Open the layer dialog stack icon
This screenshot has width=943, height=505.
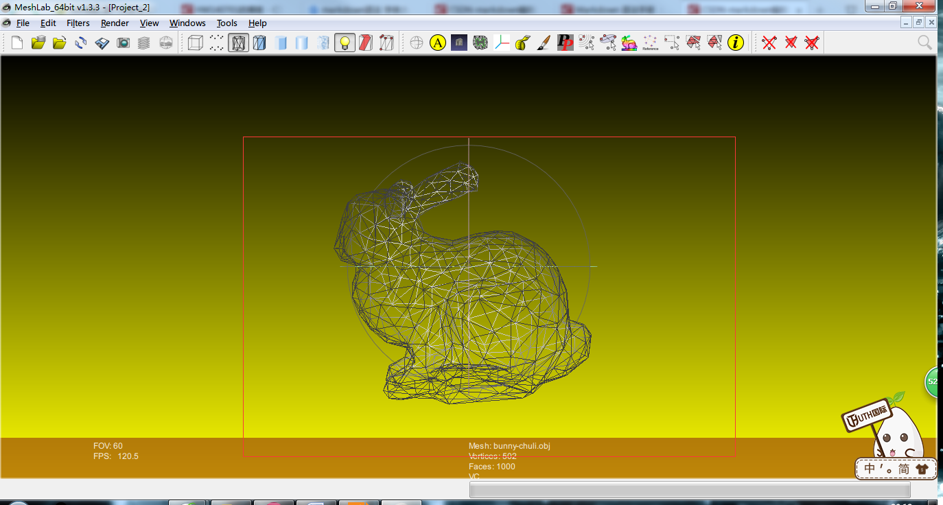(x=143, y=43)
